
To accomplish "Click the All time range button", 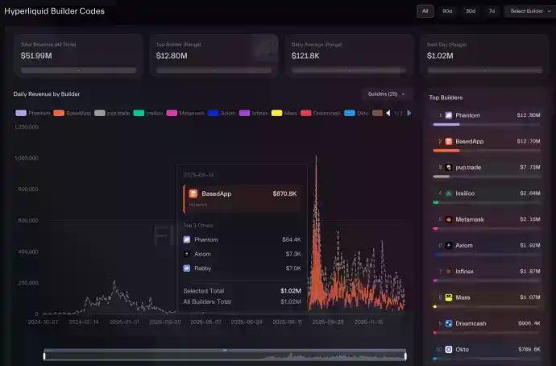I will (x=425, y=11).
